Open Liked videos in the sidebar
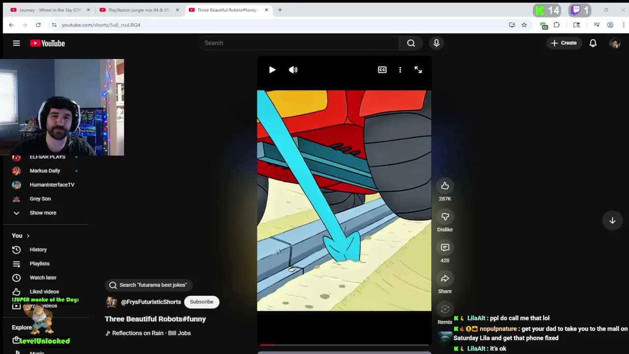The height and width of the screenshot is (354, 629). coord(44,292)
